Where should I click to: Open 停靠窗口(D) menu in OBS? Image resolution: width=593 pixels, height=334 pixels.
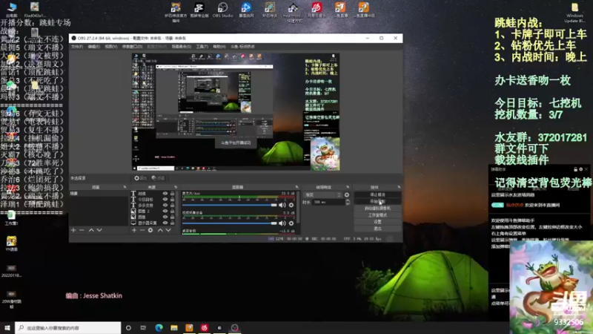[132, 47]
